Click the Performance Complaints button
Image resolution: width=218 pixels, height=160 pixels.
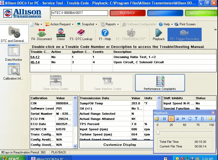point(160,83)
